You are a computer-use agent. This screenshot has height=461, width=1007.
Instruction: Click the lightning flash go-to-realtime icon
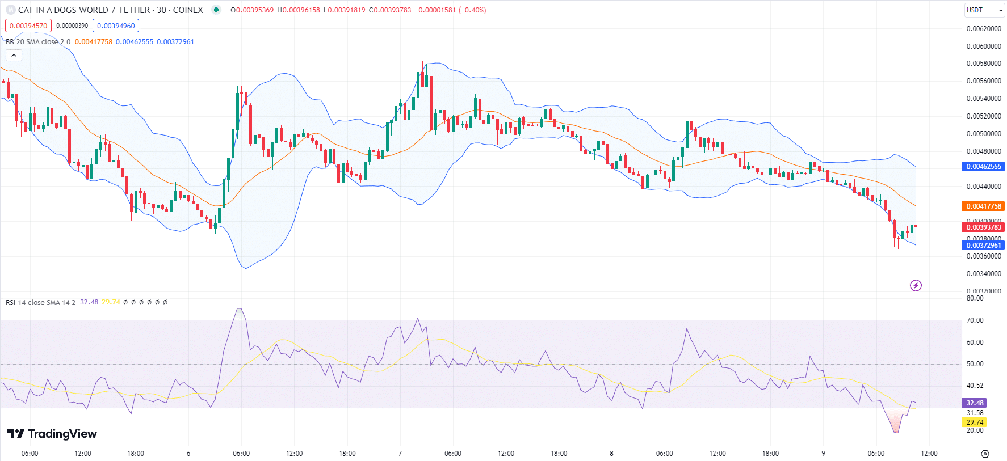pyautogui.click(x=916, y=285)
